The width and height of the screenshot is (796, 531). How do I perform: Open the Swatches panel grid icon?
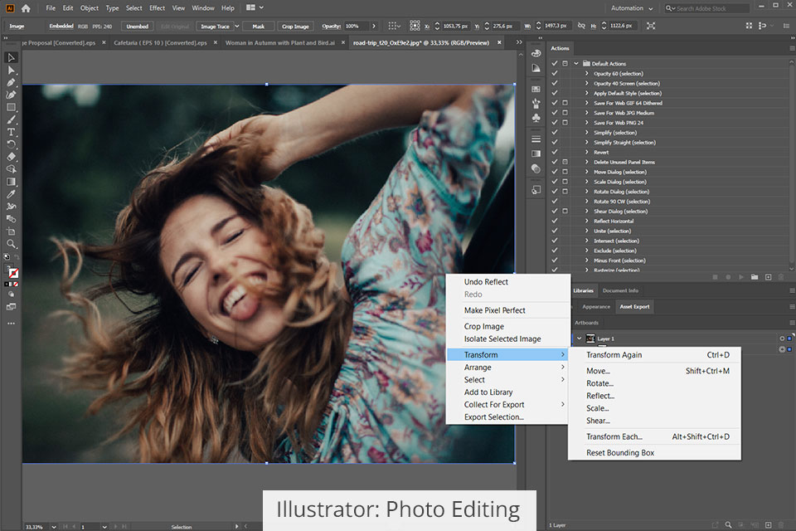[536, 89]
